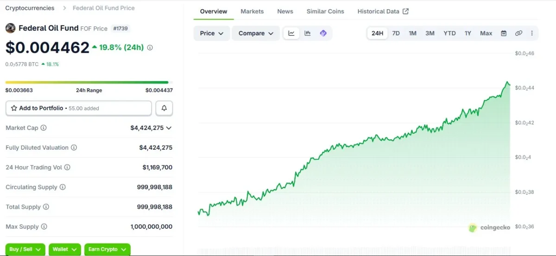Select the 24H time range
Viewport: 556px width, 256px height.
coord(378,33)
